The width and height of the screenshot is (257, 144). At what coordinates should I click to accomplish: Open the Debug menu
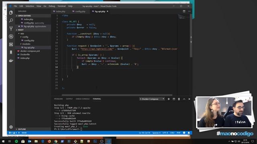click(52, 6)
